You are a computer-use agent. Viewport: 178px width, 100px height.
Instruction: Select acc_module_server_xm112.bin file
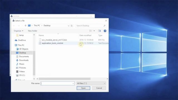pos(55,40)
